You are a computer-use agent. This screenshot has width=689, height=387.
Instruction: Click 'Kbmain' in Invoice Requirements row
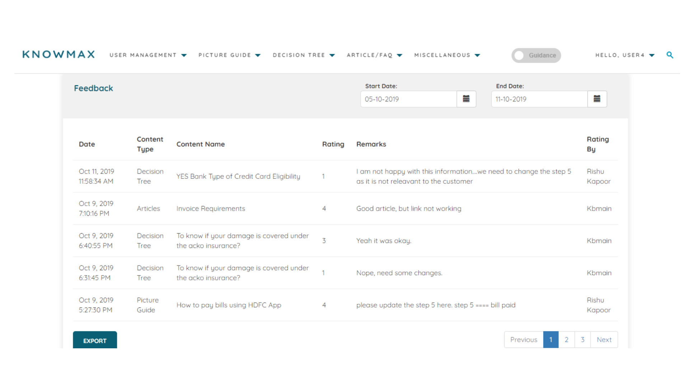coord(599,209)
